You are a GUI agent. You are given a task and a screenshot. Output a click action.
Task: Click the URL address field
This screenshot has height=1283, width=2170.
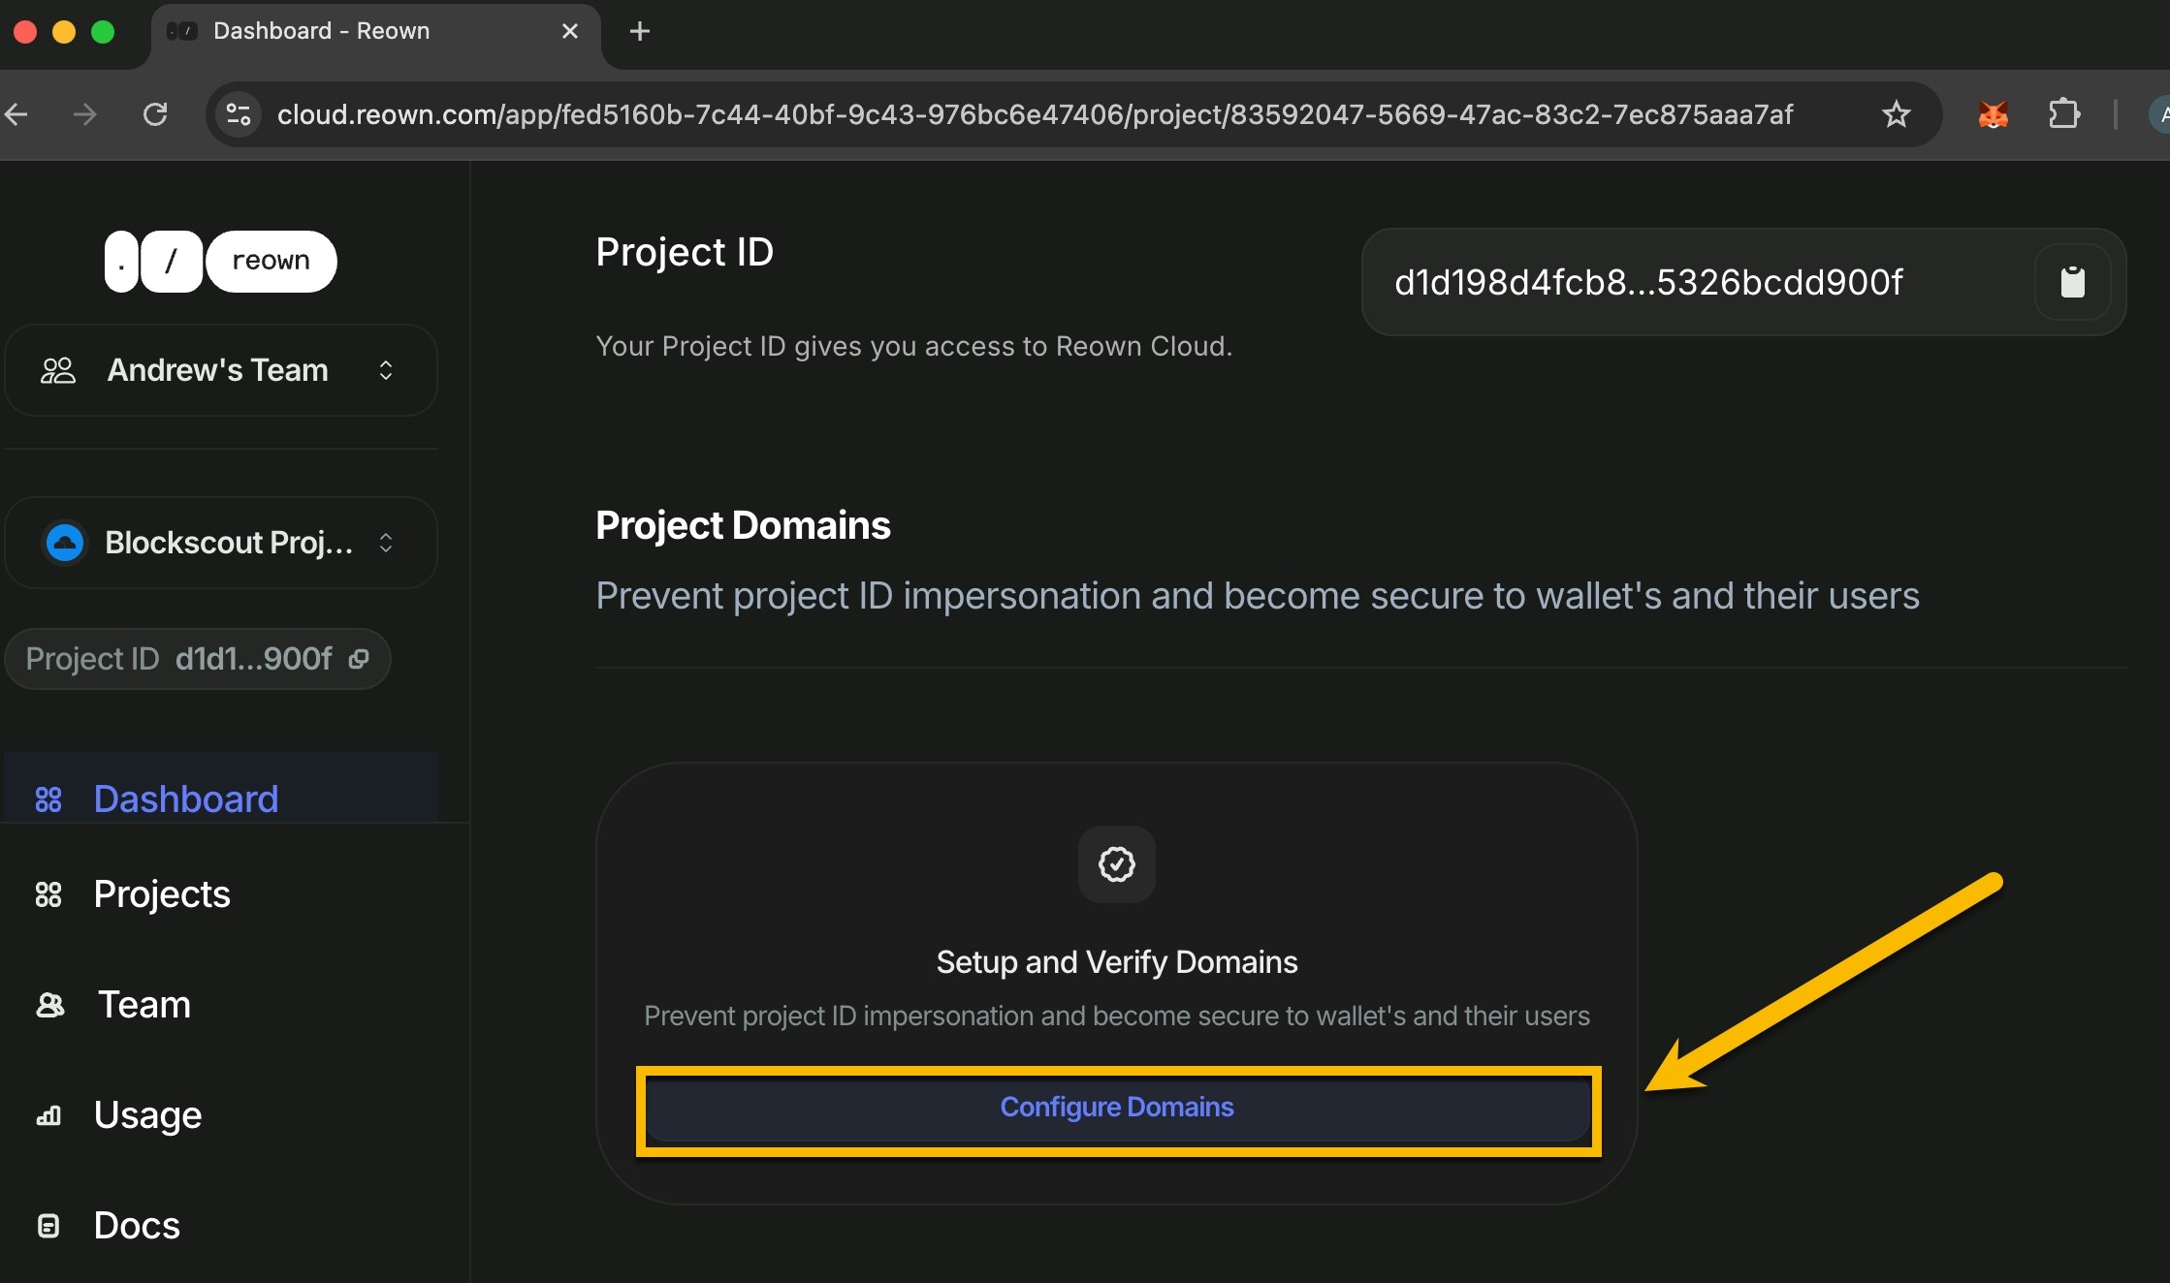pyautogui.click(x=1034, y=114)
